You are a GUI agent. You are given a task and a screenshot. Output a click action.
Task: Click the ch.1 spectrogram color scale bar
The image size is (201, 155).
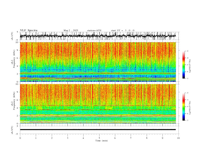coord(183,65)
